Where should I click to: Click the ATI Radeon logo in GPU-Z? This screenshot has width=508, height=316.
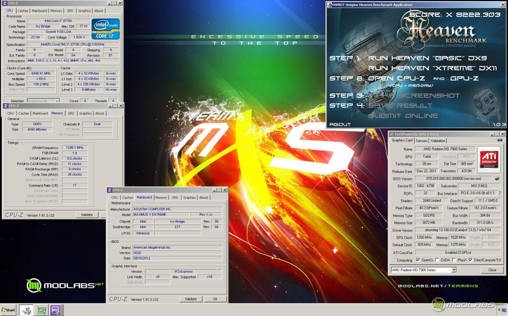point(489,159)
